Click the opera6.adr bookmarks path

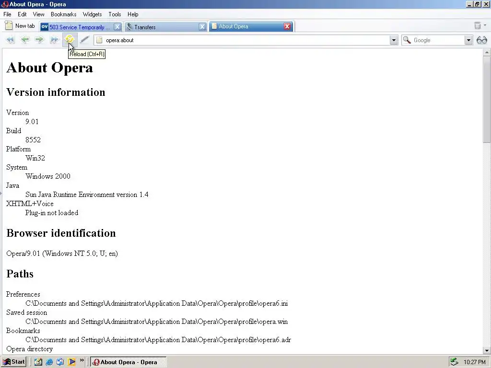158,340
